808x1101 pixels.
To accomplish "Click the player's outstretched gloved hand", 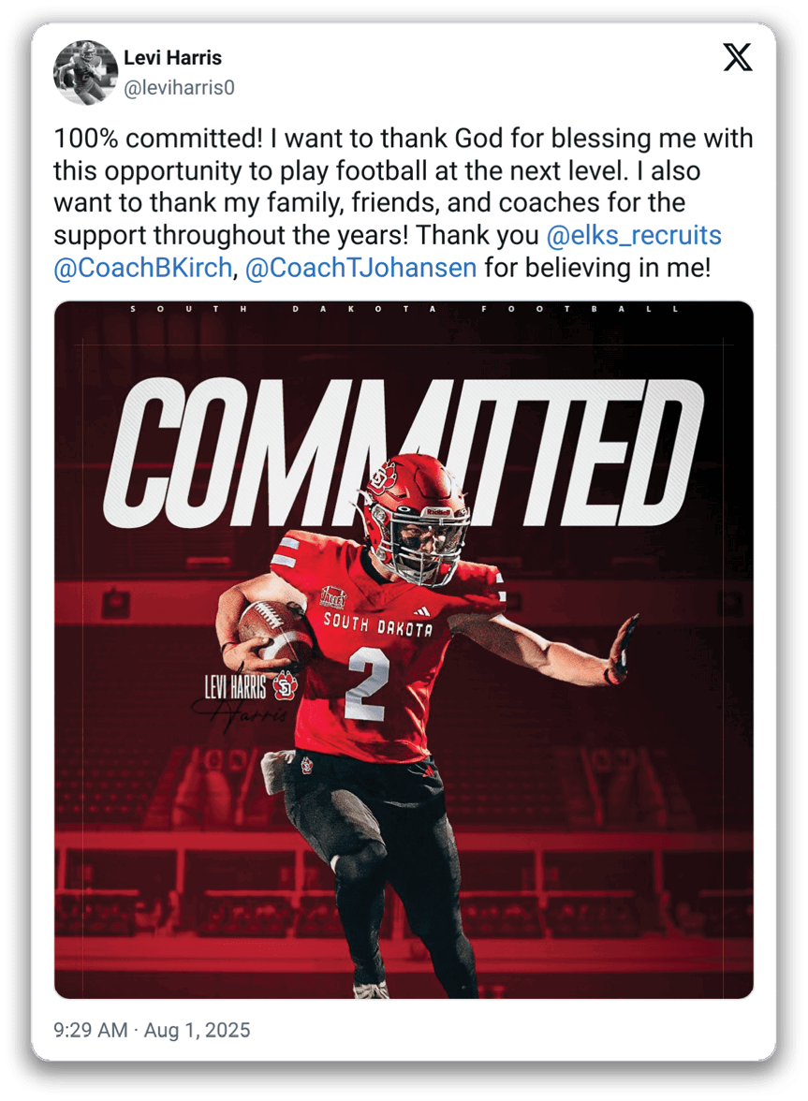I will point(623,647).
